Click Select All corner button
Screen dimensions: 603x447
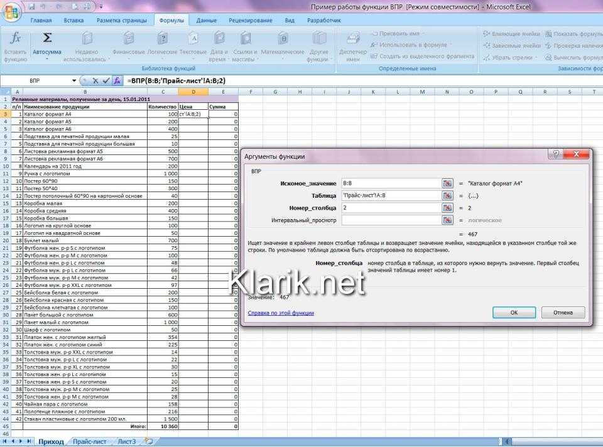pos(6,92)
